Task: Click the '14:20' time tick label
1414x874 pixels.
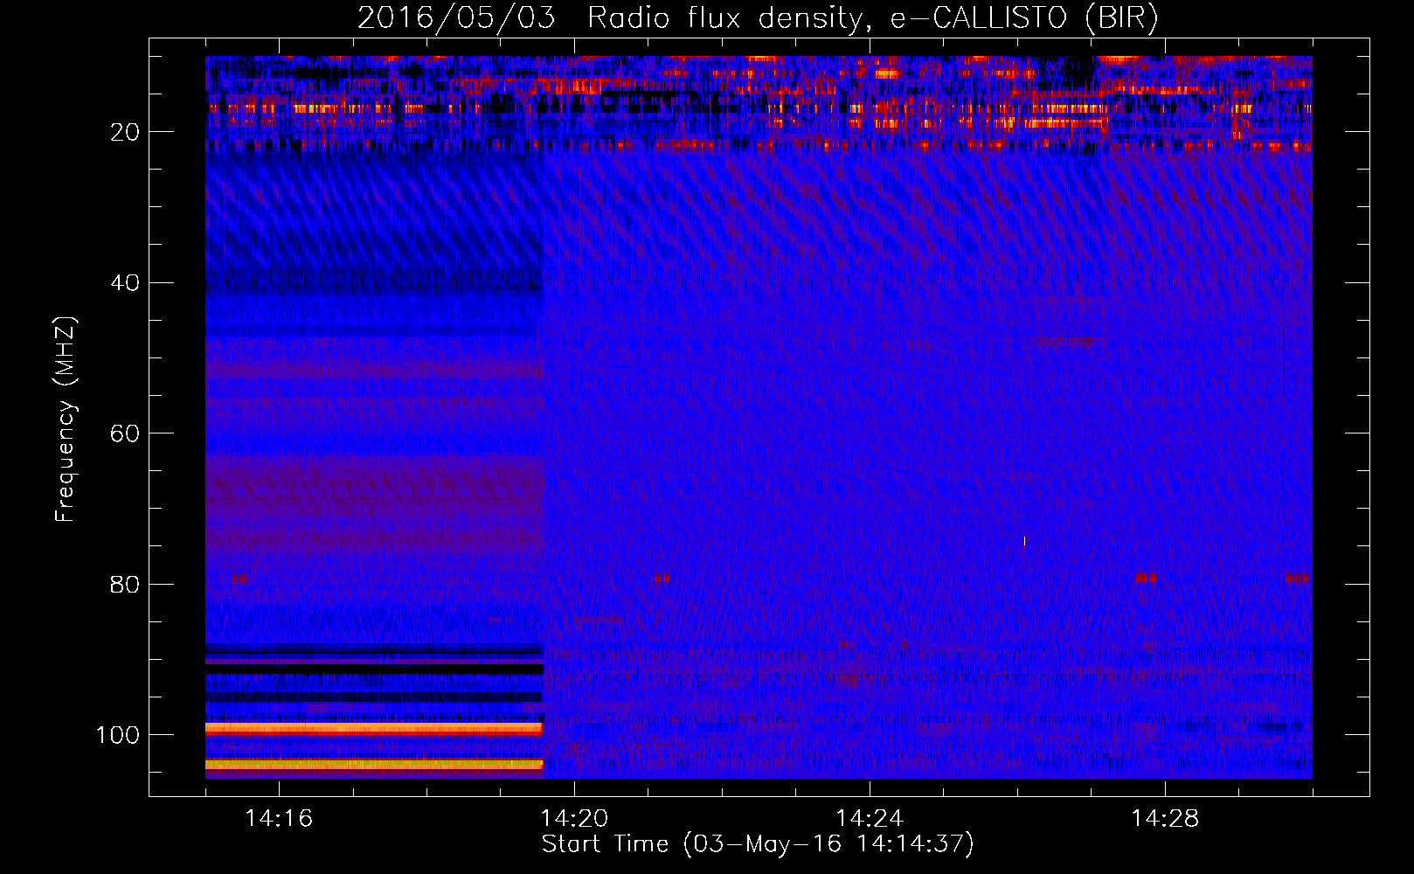Action: click(x=574, y=818)
